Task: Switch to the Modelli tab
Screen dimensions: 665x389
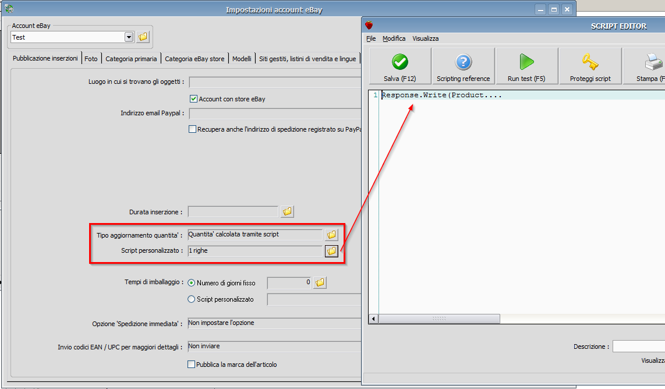Action: click(242, 59)
